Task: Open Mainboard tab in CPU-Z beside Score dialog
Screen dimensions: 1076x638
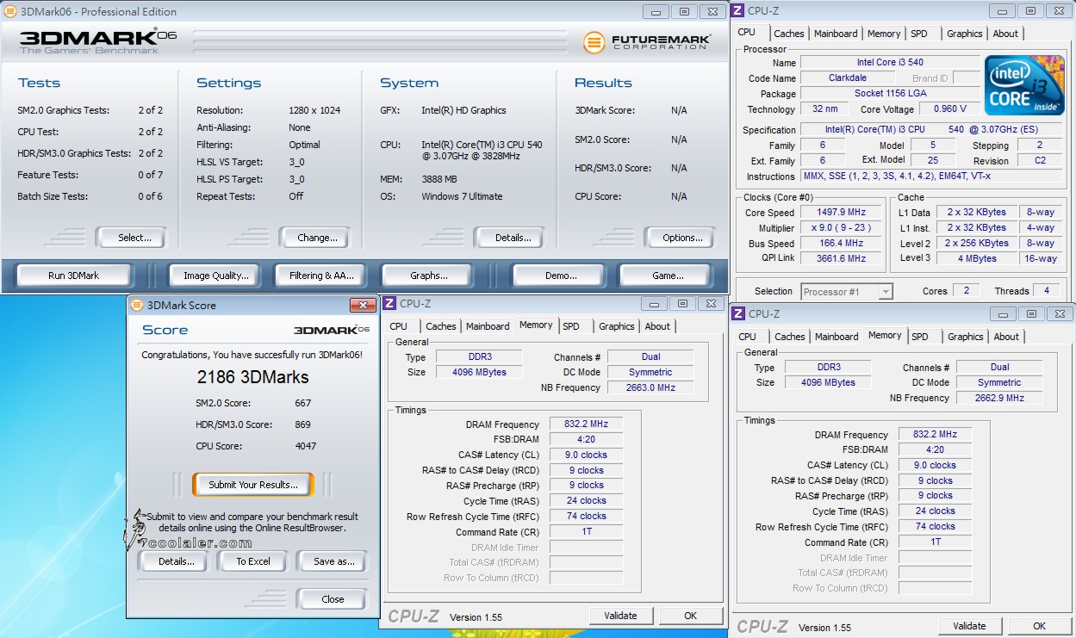Action: [488, 326]
